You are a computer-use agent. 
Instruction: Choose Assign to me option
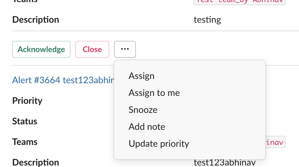click(154, 93)
